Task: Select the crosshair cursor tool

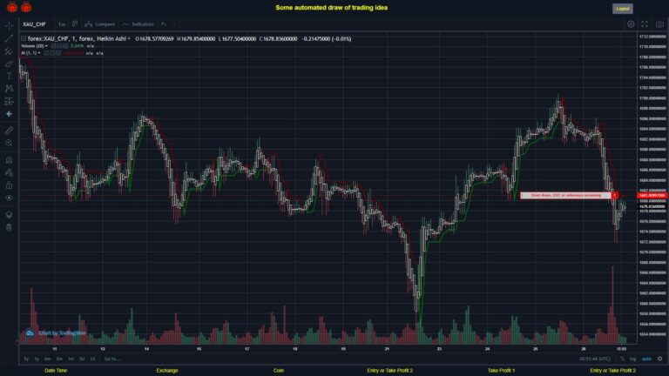Action: click(9, 26)
